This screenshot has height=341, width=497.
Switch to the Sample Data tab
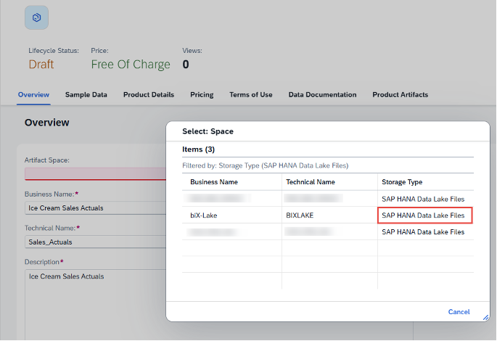coord(86,95)
